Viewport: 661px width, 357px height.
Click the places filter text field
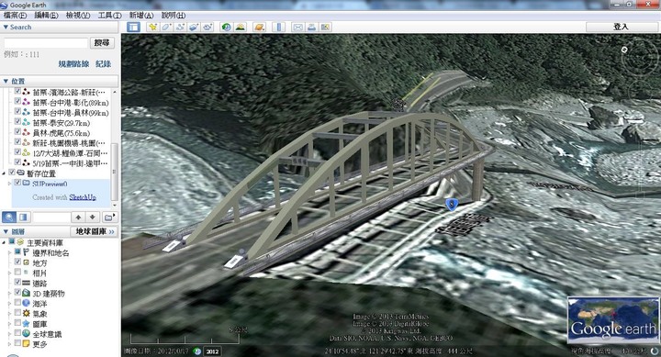(51, 218)
